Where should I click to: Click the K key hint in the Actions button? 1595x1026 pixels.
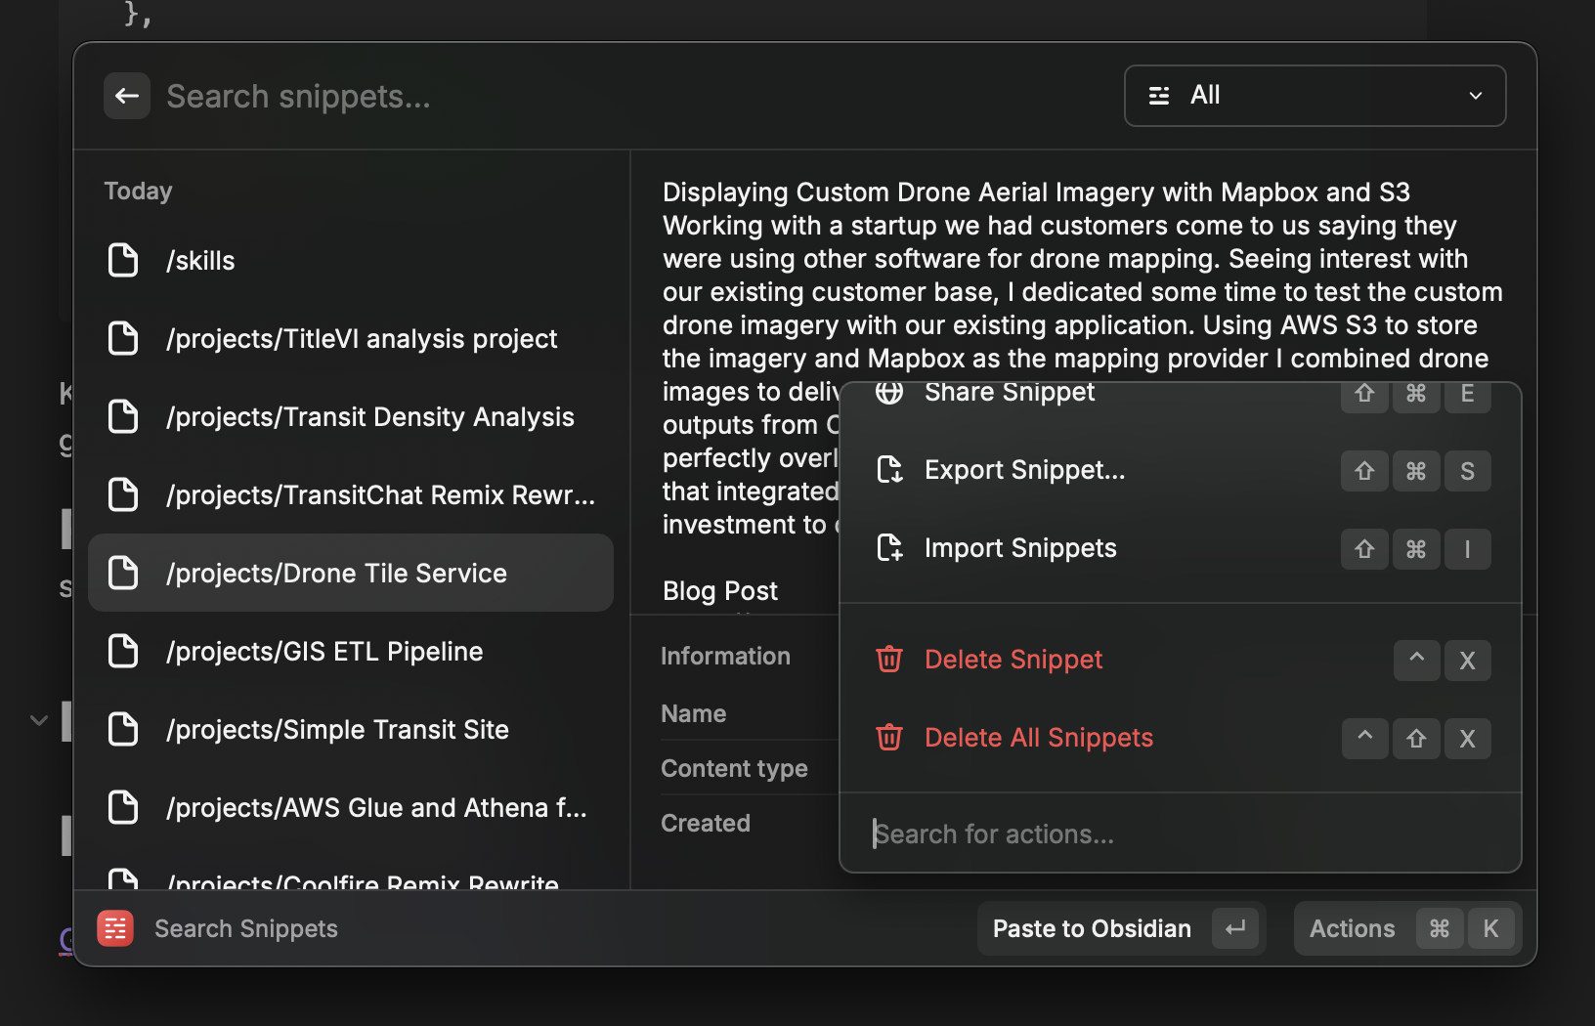[1490, 928]
